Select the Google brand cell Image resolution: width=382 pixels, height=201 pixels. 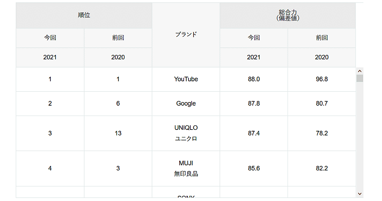(186, 103)
